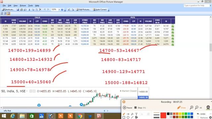Select the highlighter marker tool
The width and height of the screenshot is (212, 119).
[x=132, y=114]
